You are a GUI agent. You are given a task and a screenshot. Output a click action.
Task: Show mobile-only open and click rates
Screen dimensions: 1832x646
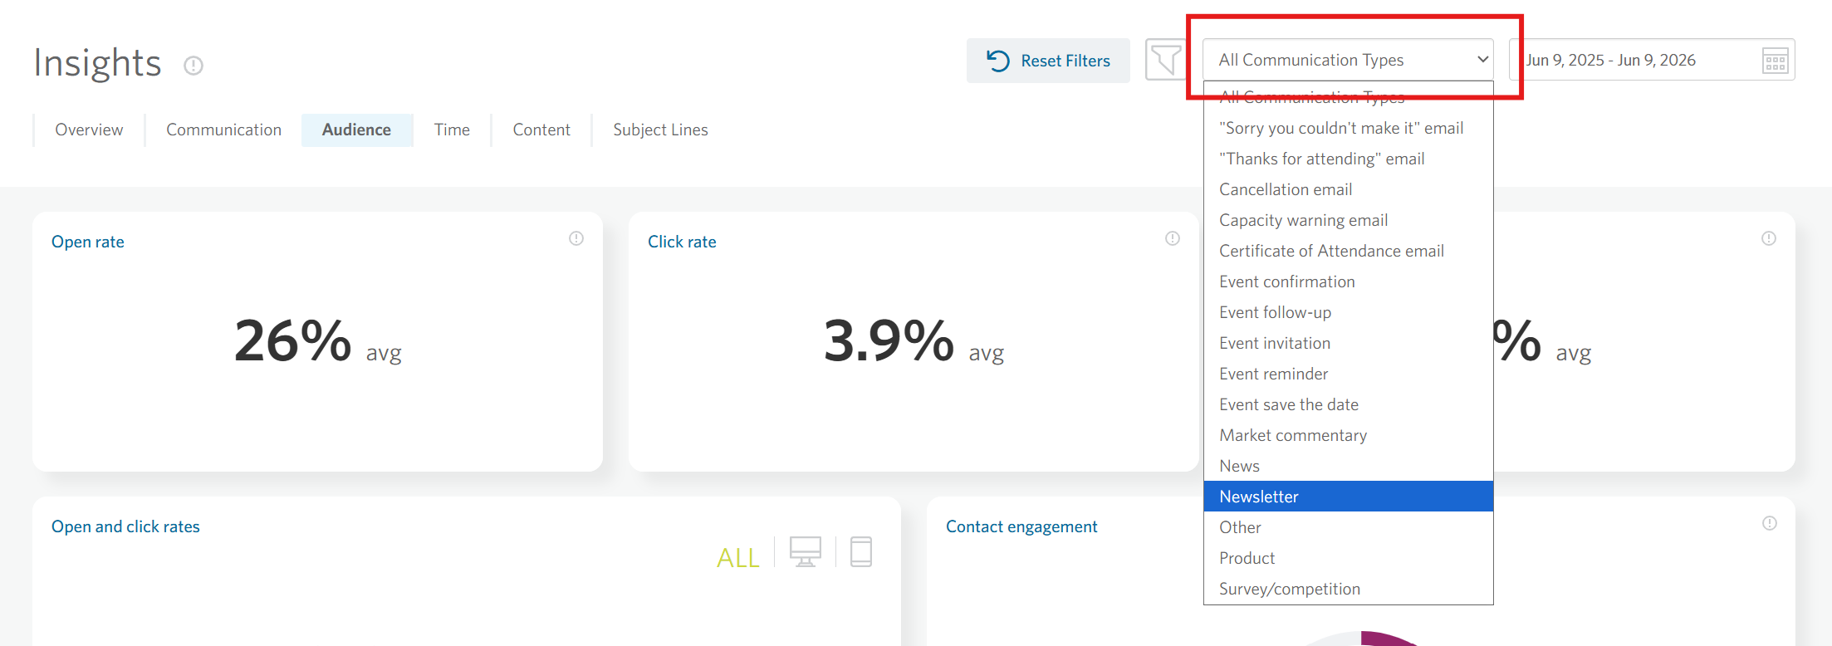861,552
